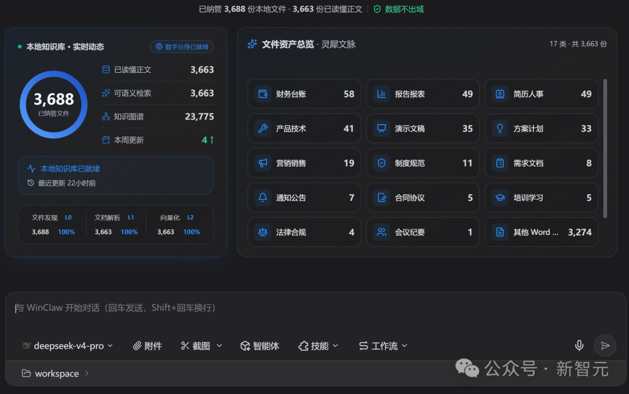Click the 本周更新 value 4

point(204,140)
